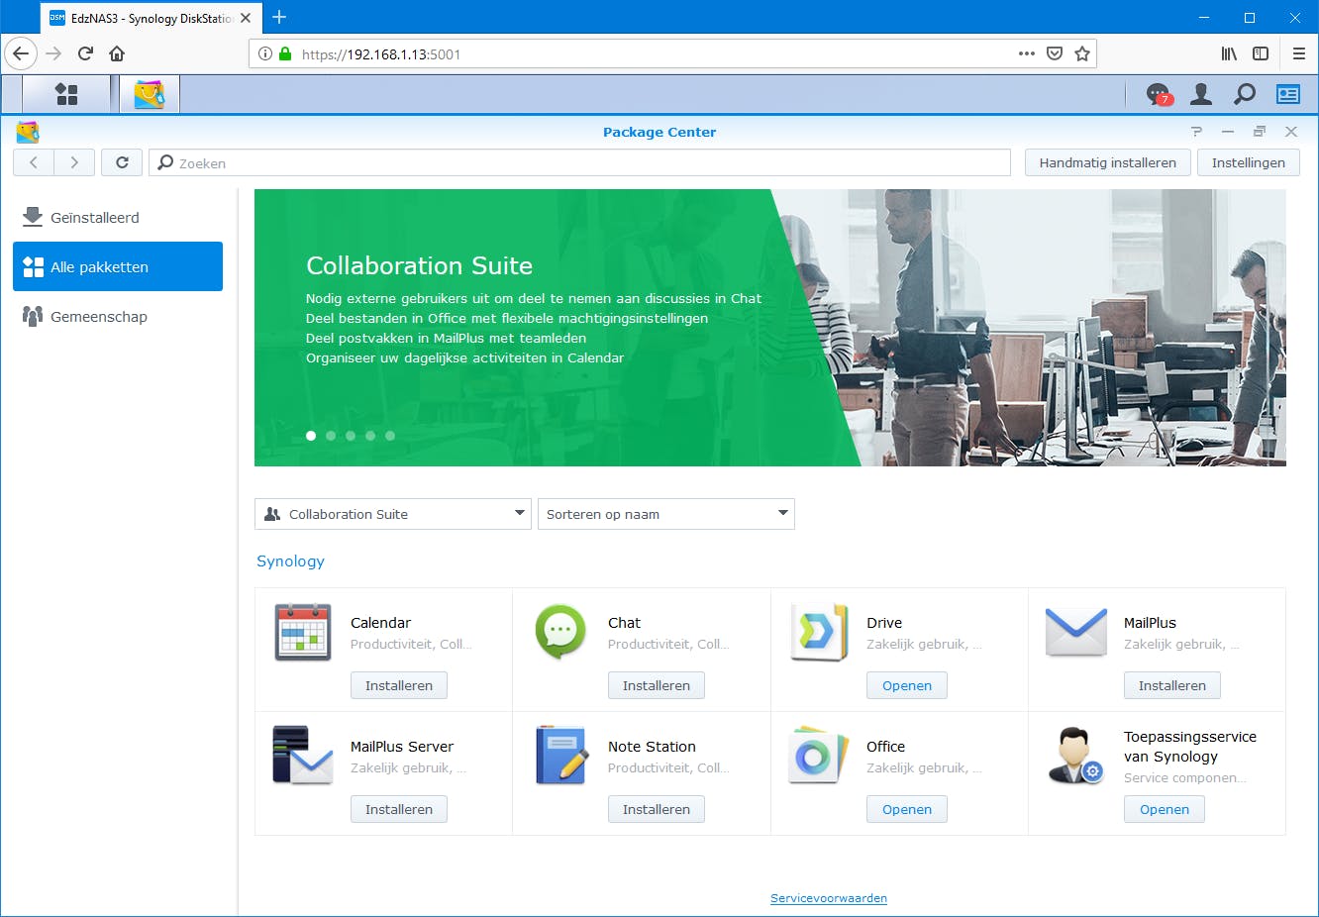Bookmark this page with the star
This screenshot has width=1319, height=917.
(1082, 53)
